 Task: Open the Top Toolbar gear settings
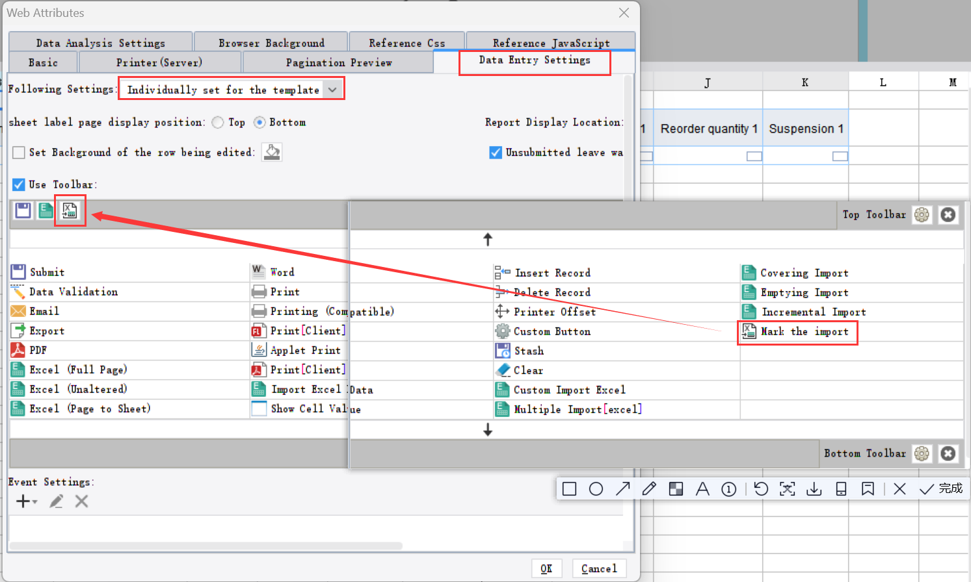922,214
